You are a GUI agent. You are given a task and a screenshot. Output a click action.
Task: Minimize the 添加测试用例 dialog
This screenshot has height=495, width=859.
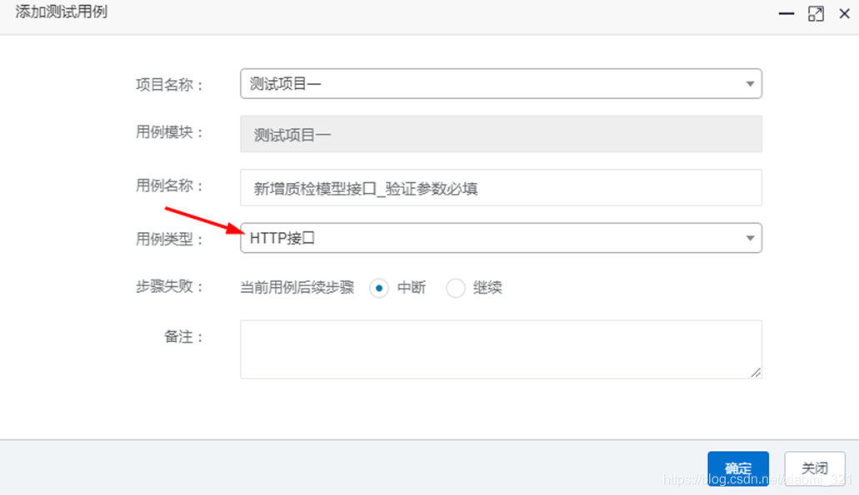pyautogui.click(x=787, y=13)
